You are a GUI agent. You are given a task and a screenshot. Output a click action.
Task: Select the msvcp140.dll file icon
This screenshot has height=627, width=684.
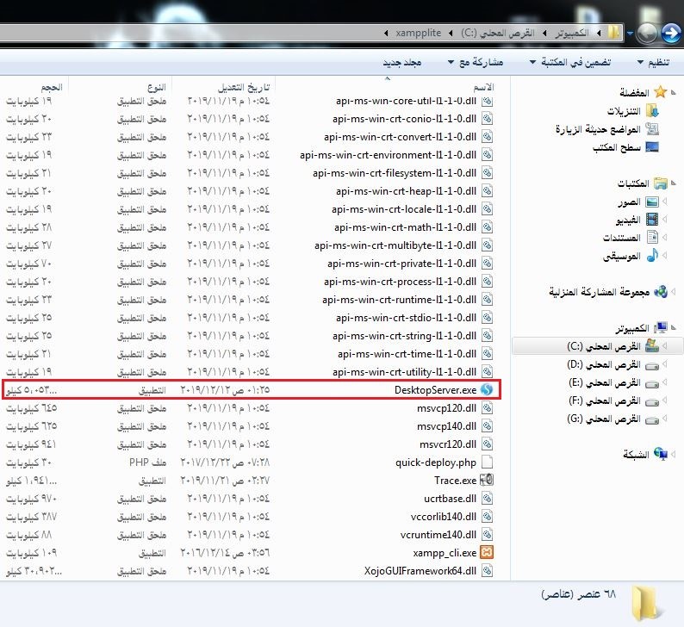click(488, 425)
